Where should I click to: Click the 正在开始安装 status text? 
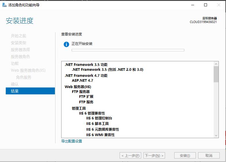coord(82,44)
